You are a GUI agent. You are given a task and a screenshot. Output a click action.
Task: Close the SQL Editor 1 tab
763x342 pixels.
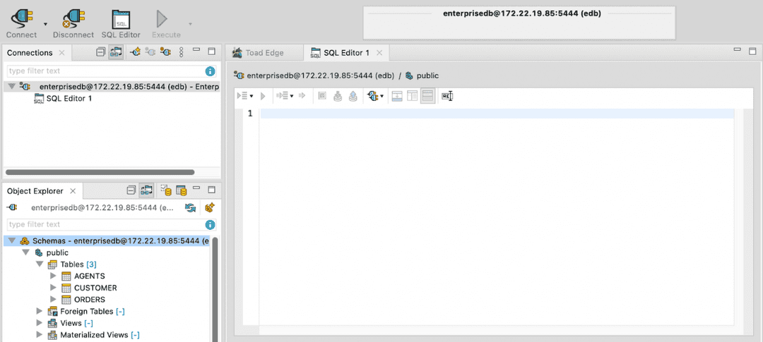point(379,53)
